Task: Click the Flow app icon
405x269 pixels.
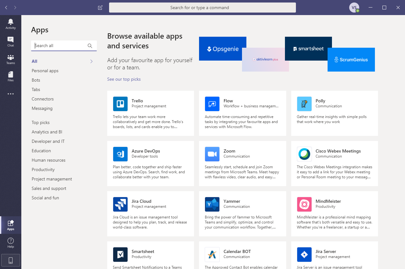Action: pyautogui.click(x=212, y=104)
